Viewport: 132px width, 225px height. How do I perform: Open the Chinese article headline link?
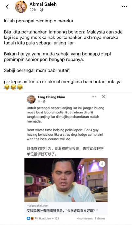click(62, 211)
